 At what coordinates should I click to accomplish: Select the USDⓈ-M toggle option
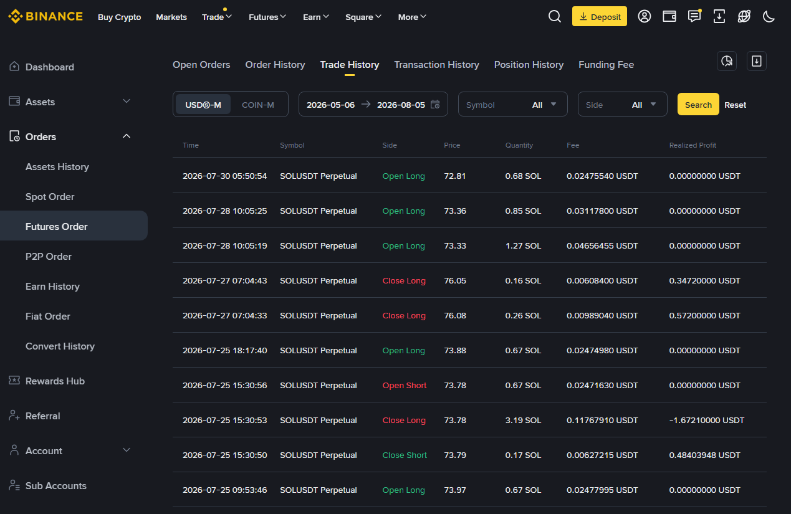[x=203, y=105]
